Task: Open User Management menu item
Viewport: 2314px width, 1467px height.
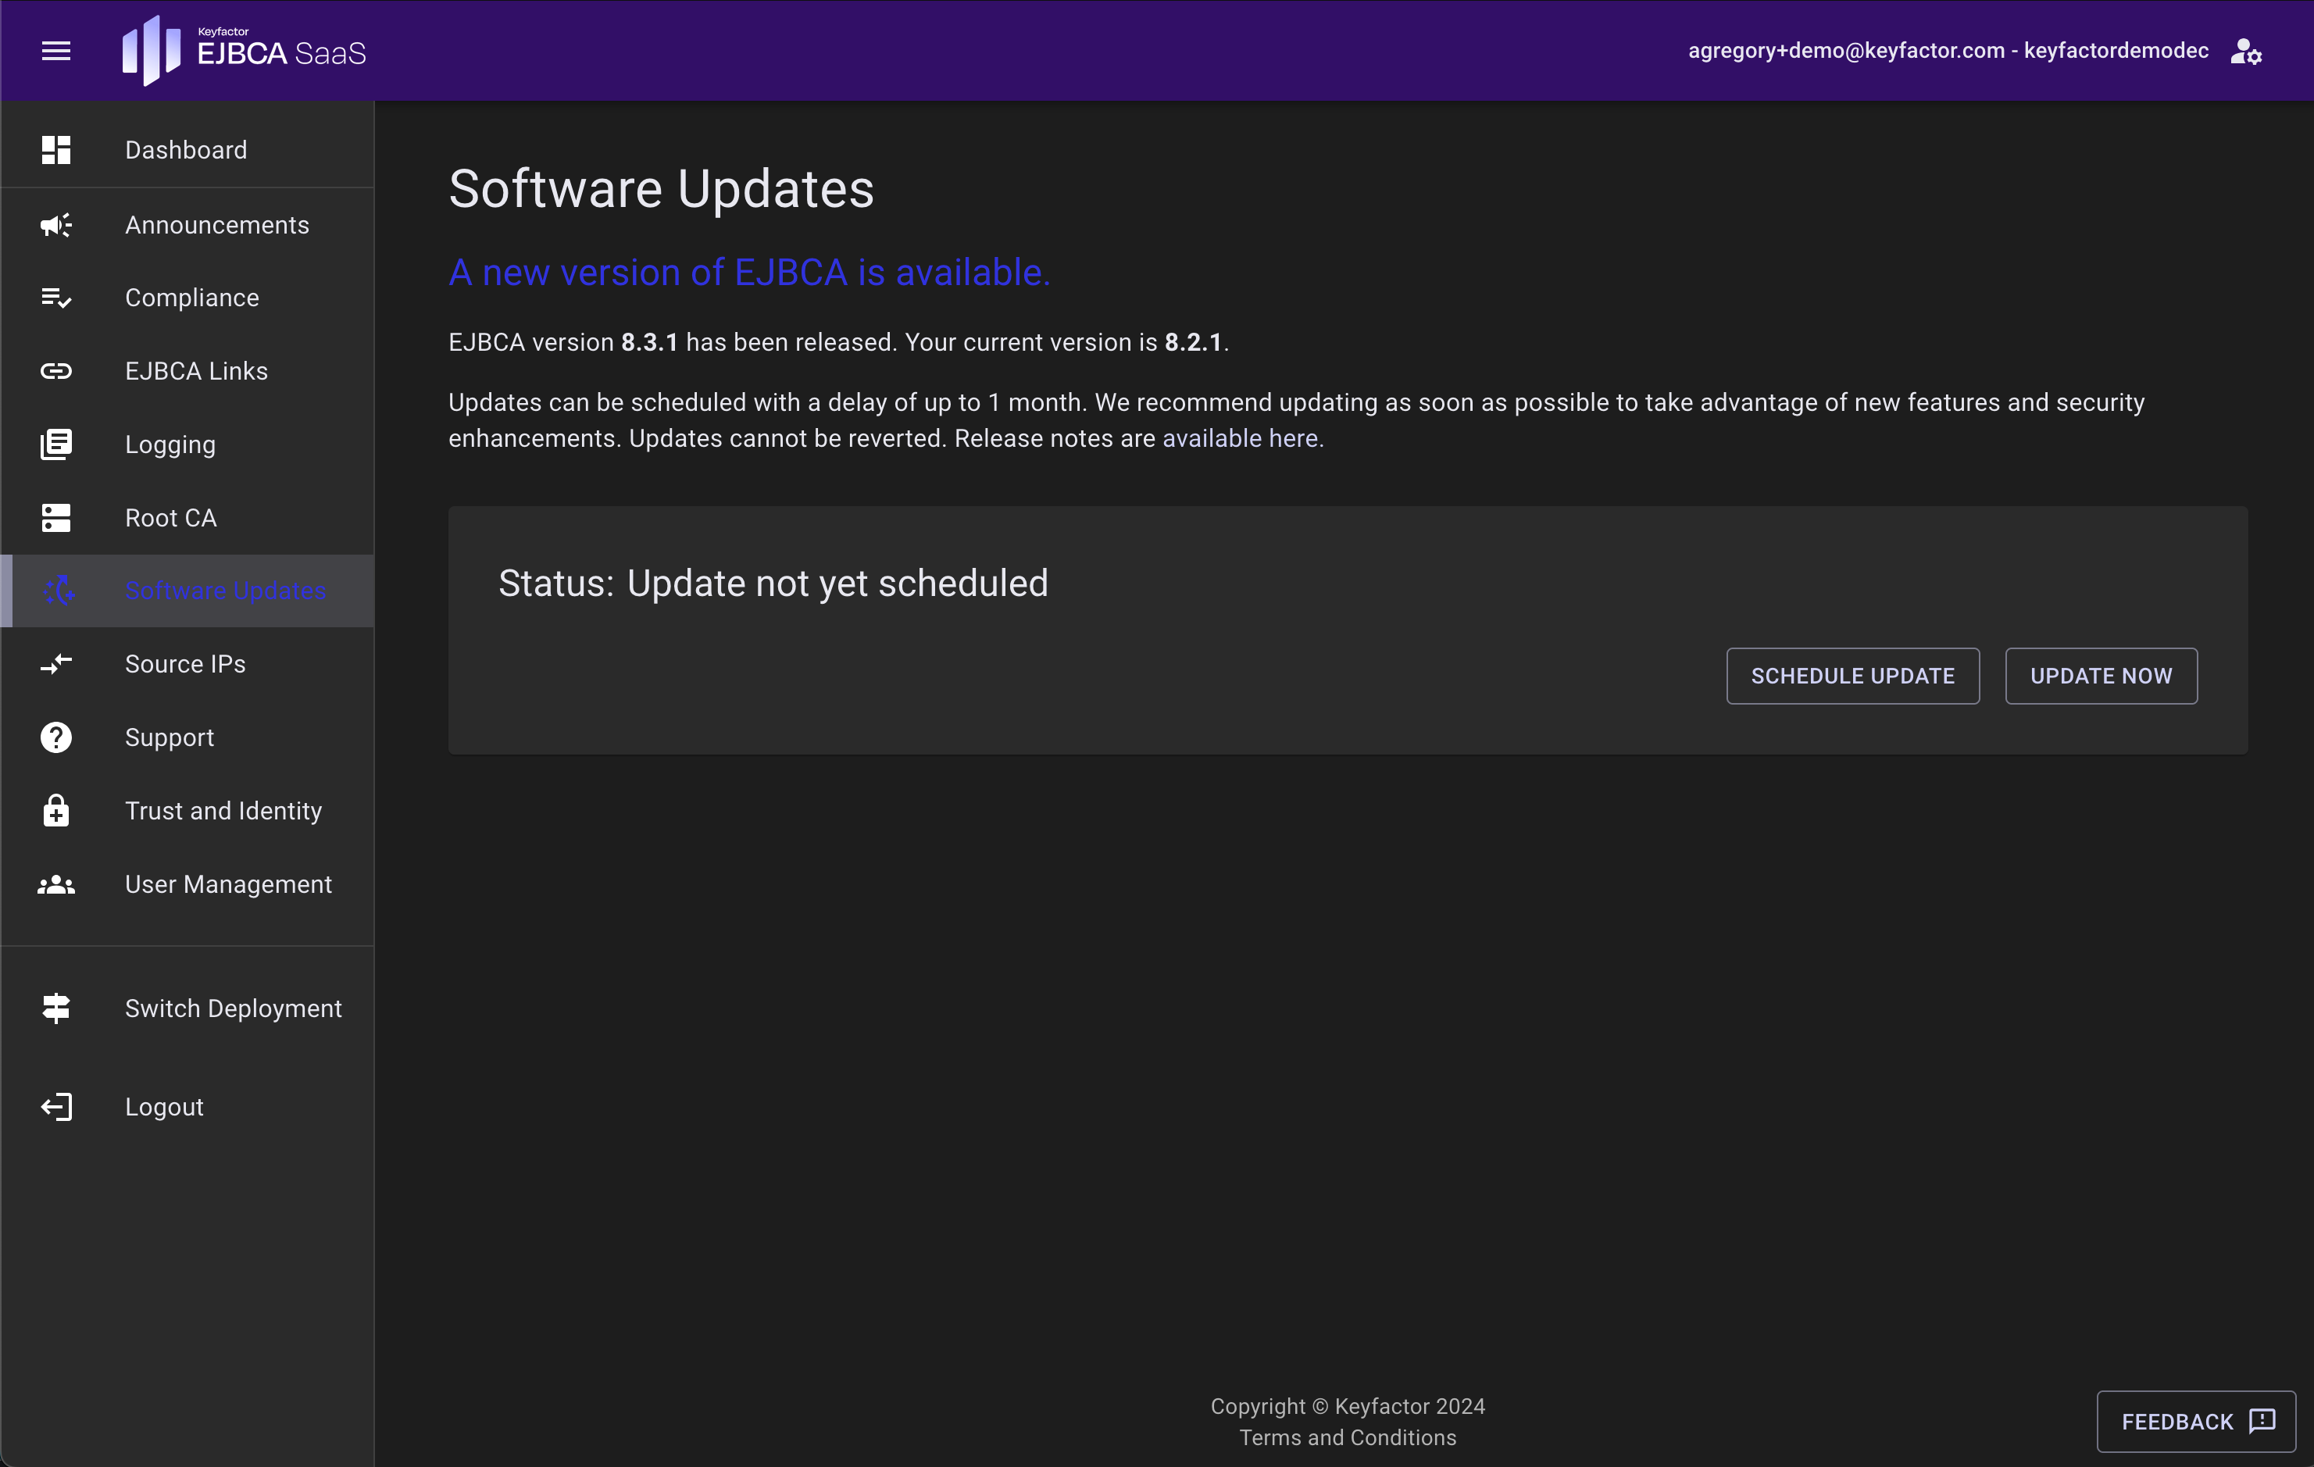Action: tap(228, 883)
